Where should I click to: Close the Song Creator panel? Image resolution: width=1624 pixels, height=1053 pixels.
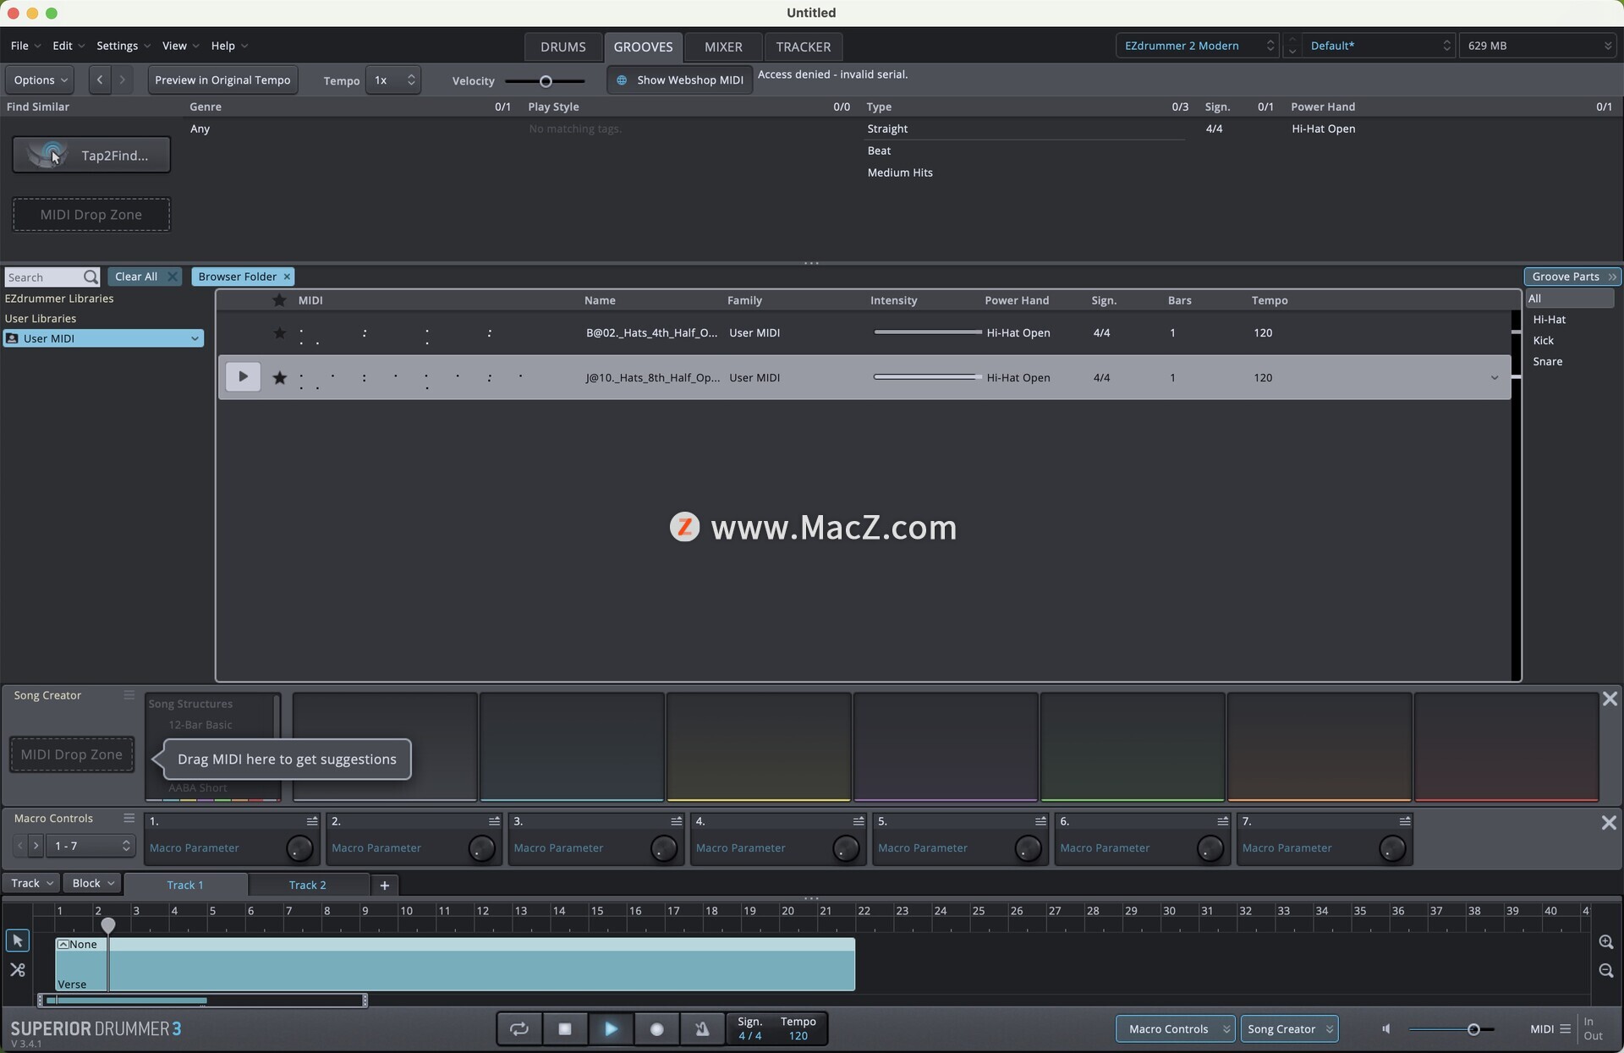1610,699
